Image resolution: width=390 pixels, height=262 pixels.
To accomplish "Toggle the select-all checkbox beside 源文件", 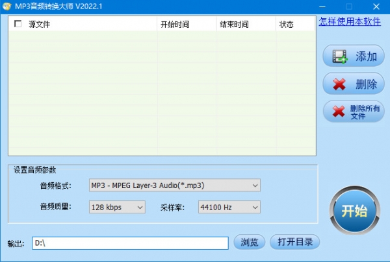I will pos(18,24).
